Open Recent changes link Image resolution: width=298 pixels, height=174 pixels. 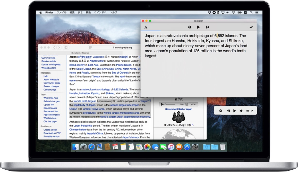tap(51, 86)
